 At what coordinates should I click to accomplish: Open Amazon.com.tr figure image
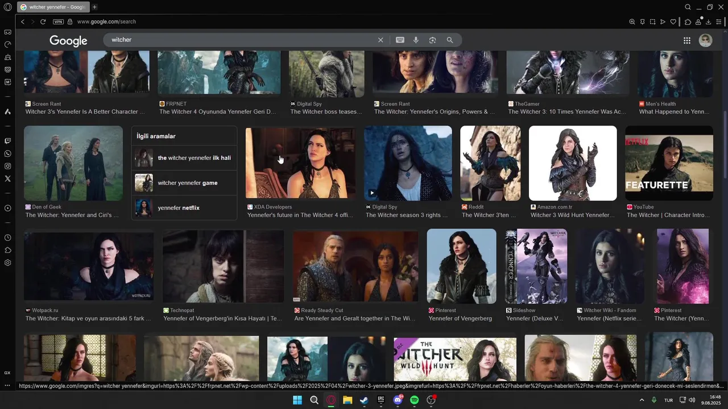click(x=573, y=163)
